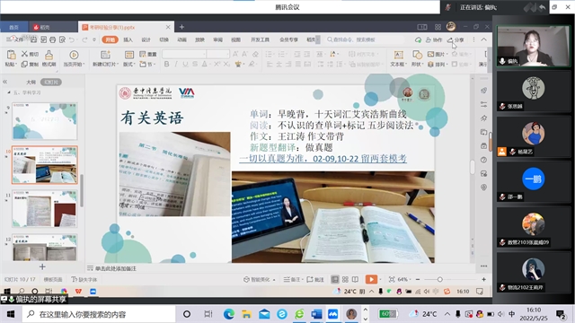Toggle the normal view button in the status bar
Screen dimensions: 575x323
[335, 279]
